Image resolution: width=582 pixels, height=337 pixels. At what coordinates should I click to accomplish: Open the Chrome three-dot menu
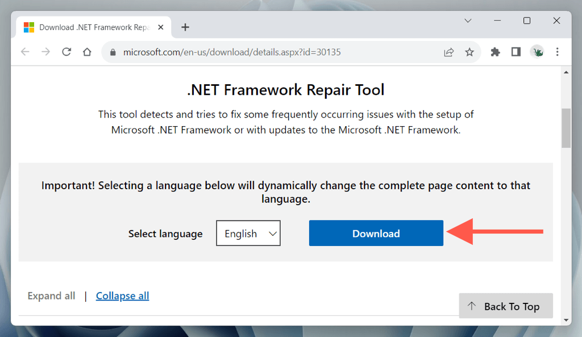point(558,52)
